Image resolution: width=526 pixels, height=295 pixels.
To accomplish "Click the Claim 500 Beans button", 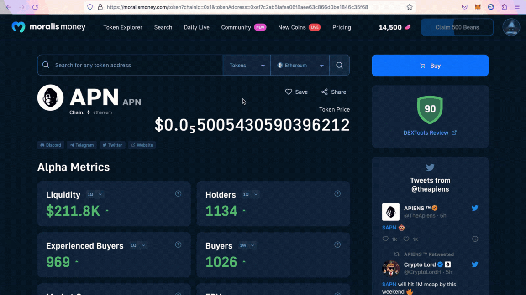I will [x=457, y=27].
